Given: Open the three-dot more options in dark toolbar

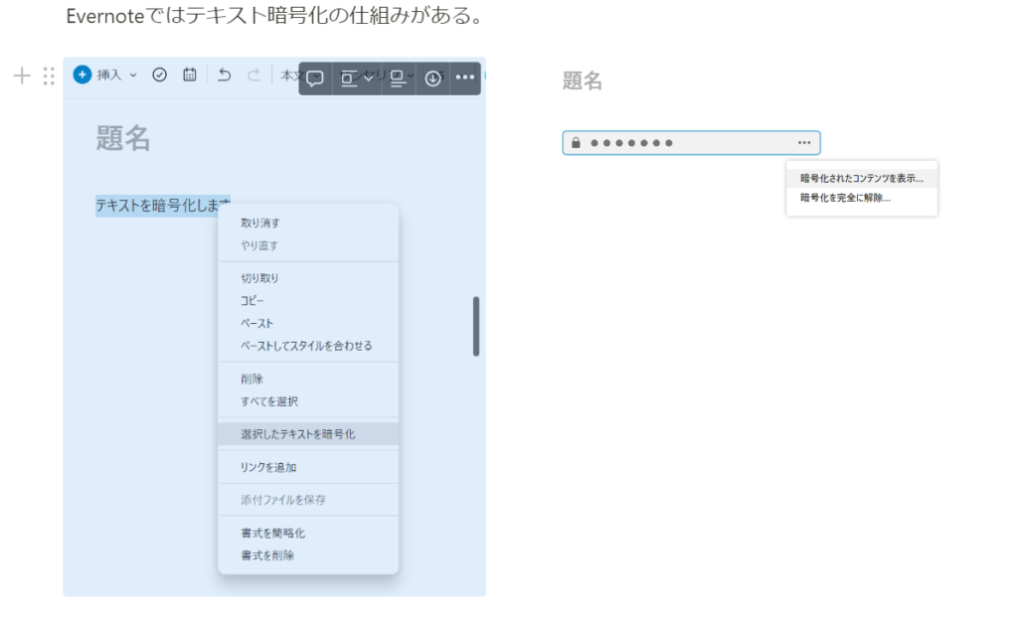Looking at the screenshot, I should (465, 77).
